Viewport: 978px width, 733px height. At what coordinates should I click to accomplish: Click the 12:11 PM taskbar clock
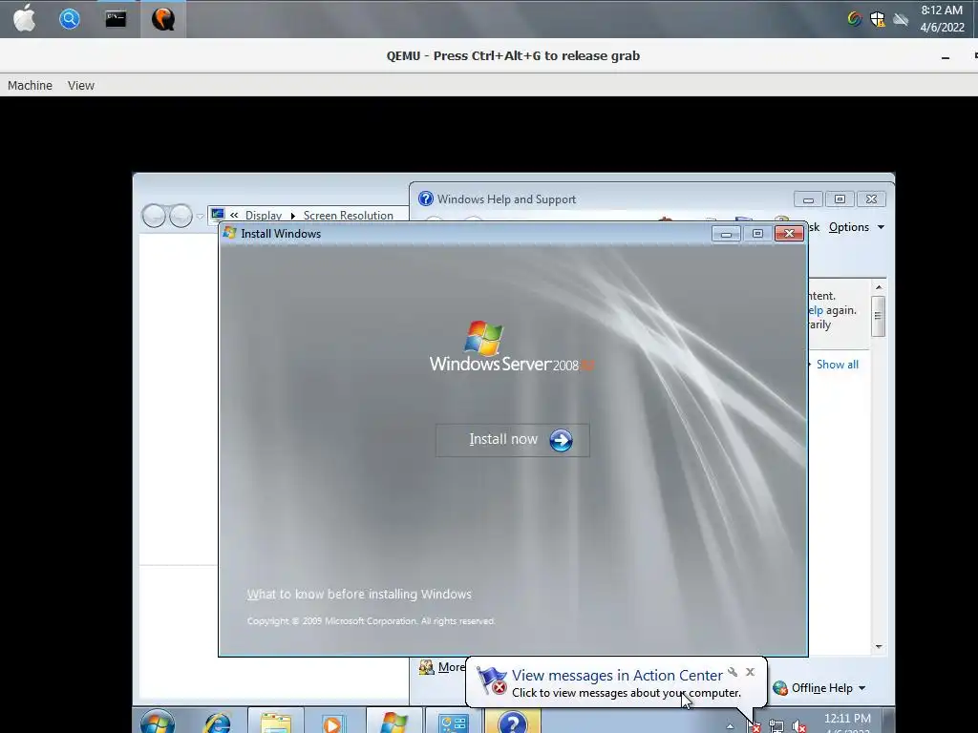[x=847, y=719]
